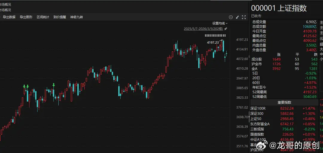Open the 三板成指 index row
This screenshot has height=153, width=323.
pos(284,129)
